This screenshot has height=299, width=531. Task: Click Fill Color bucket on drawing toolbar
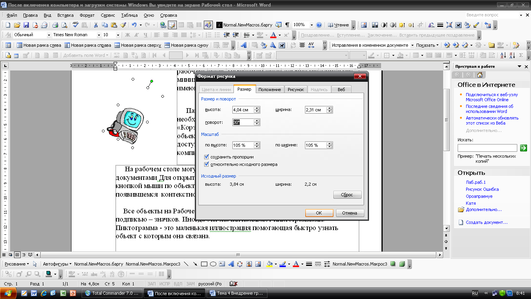[269, 264]
